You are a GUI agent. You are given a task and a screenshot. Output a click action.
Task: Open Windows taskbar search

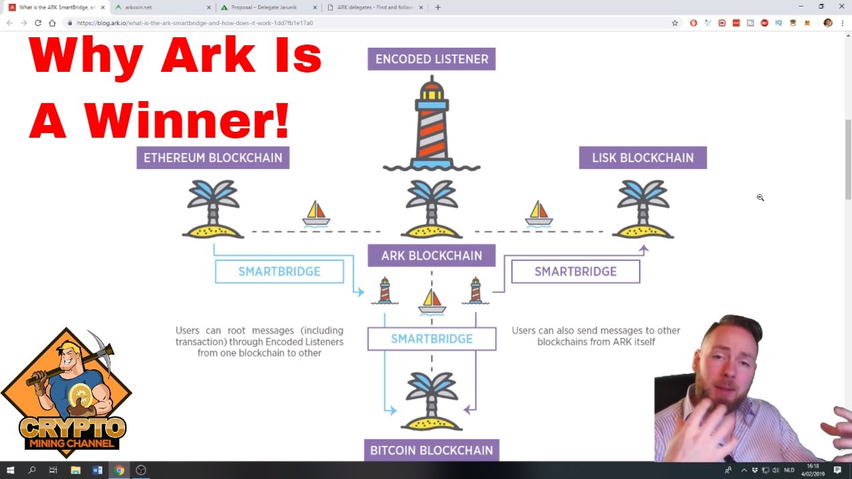click(32, 470)
